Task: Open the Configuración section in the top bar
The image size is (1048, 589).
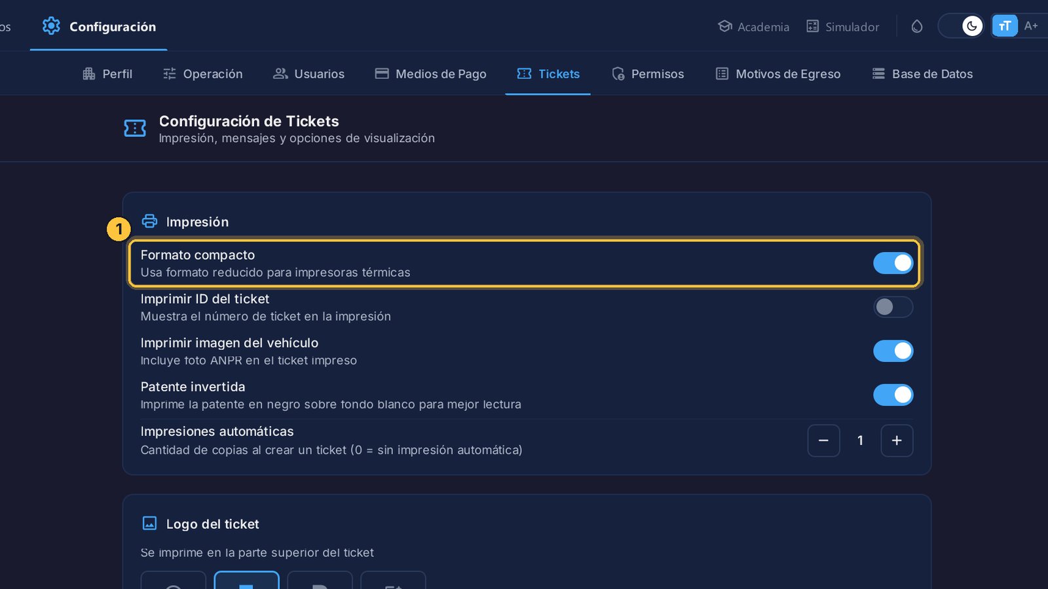Action: tap(99, 26)
